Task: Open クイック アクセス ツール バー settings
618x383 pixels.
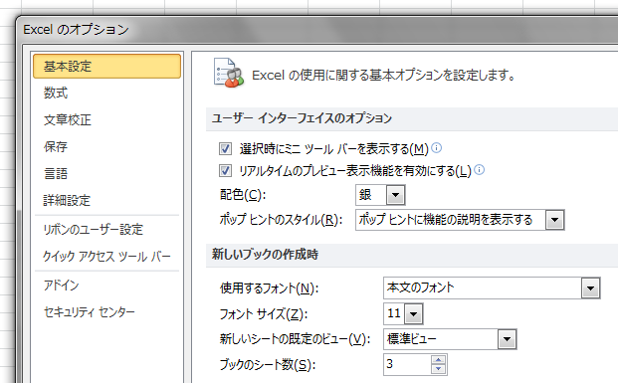Action: point(106,257)
